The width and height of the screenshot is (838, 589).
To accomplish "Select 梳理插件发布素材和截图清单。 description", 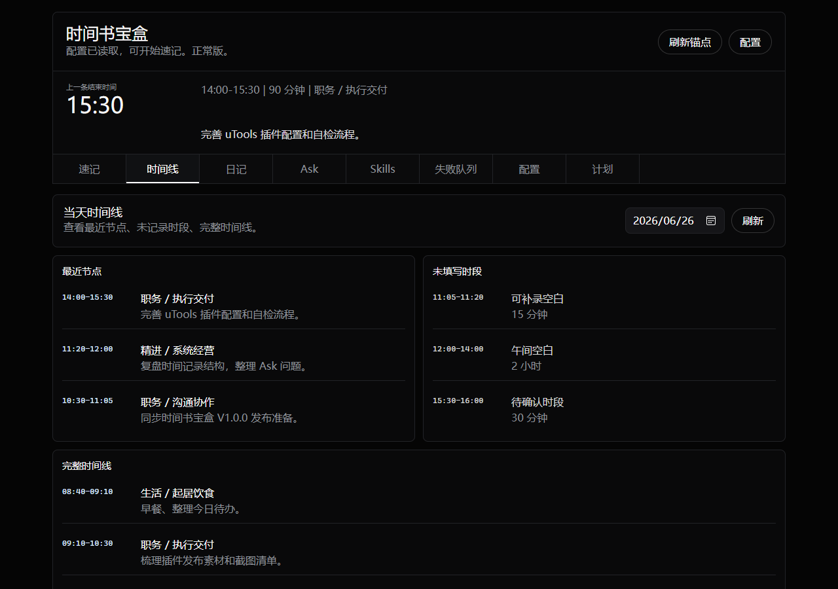I will click(213, 560).
